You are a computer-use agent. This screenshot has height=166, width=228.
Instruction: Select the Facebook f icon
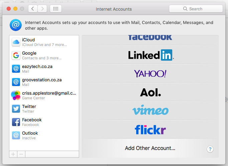(x=16, y=122)
